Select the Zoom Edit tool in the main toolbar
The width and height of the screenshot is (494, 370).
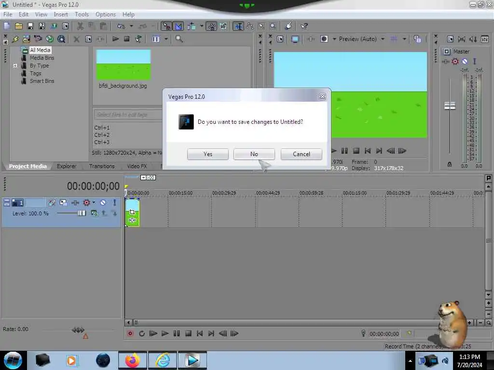[273, 26]
